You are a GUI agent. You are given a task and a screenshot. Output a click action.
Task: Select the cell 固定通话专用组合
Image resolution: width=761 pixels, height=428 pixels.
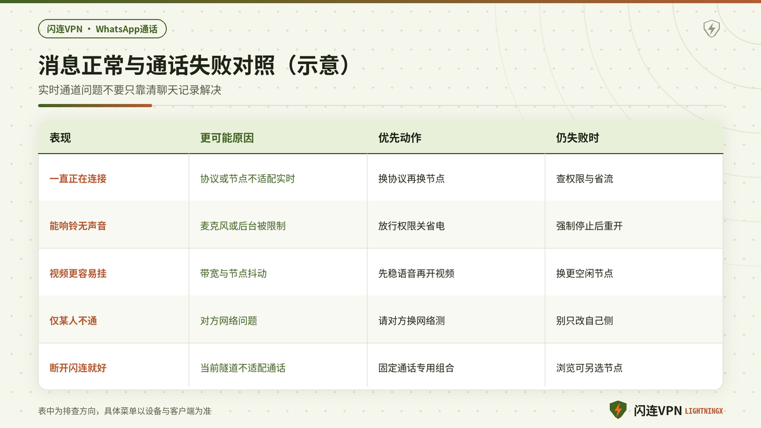[x=456, y=366]
